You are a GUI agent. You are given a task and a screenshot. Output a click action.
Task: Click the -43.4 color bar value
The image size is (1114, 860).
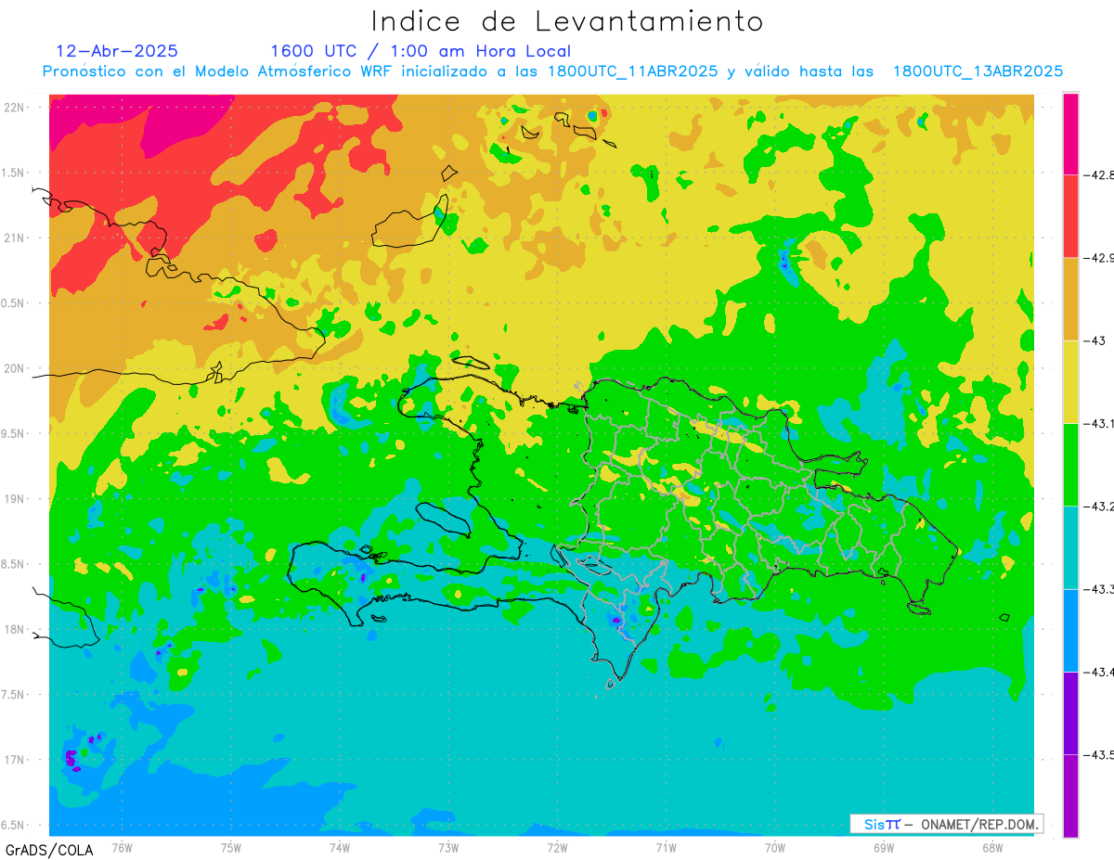(x=1100, y=672)
